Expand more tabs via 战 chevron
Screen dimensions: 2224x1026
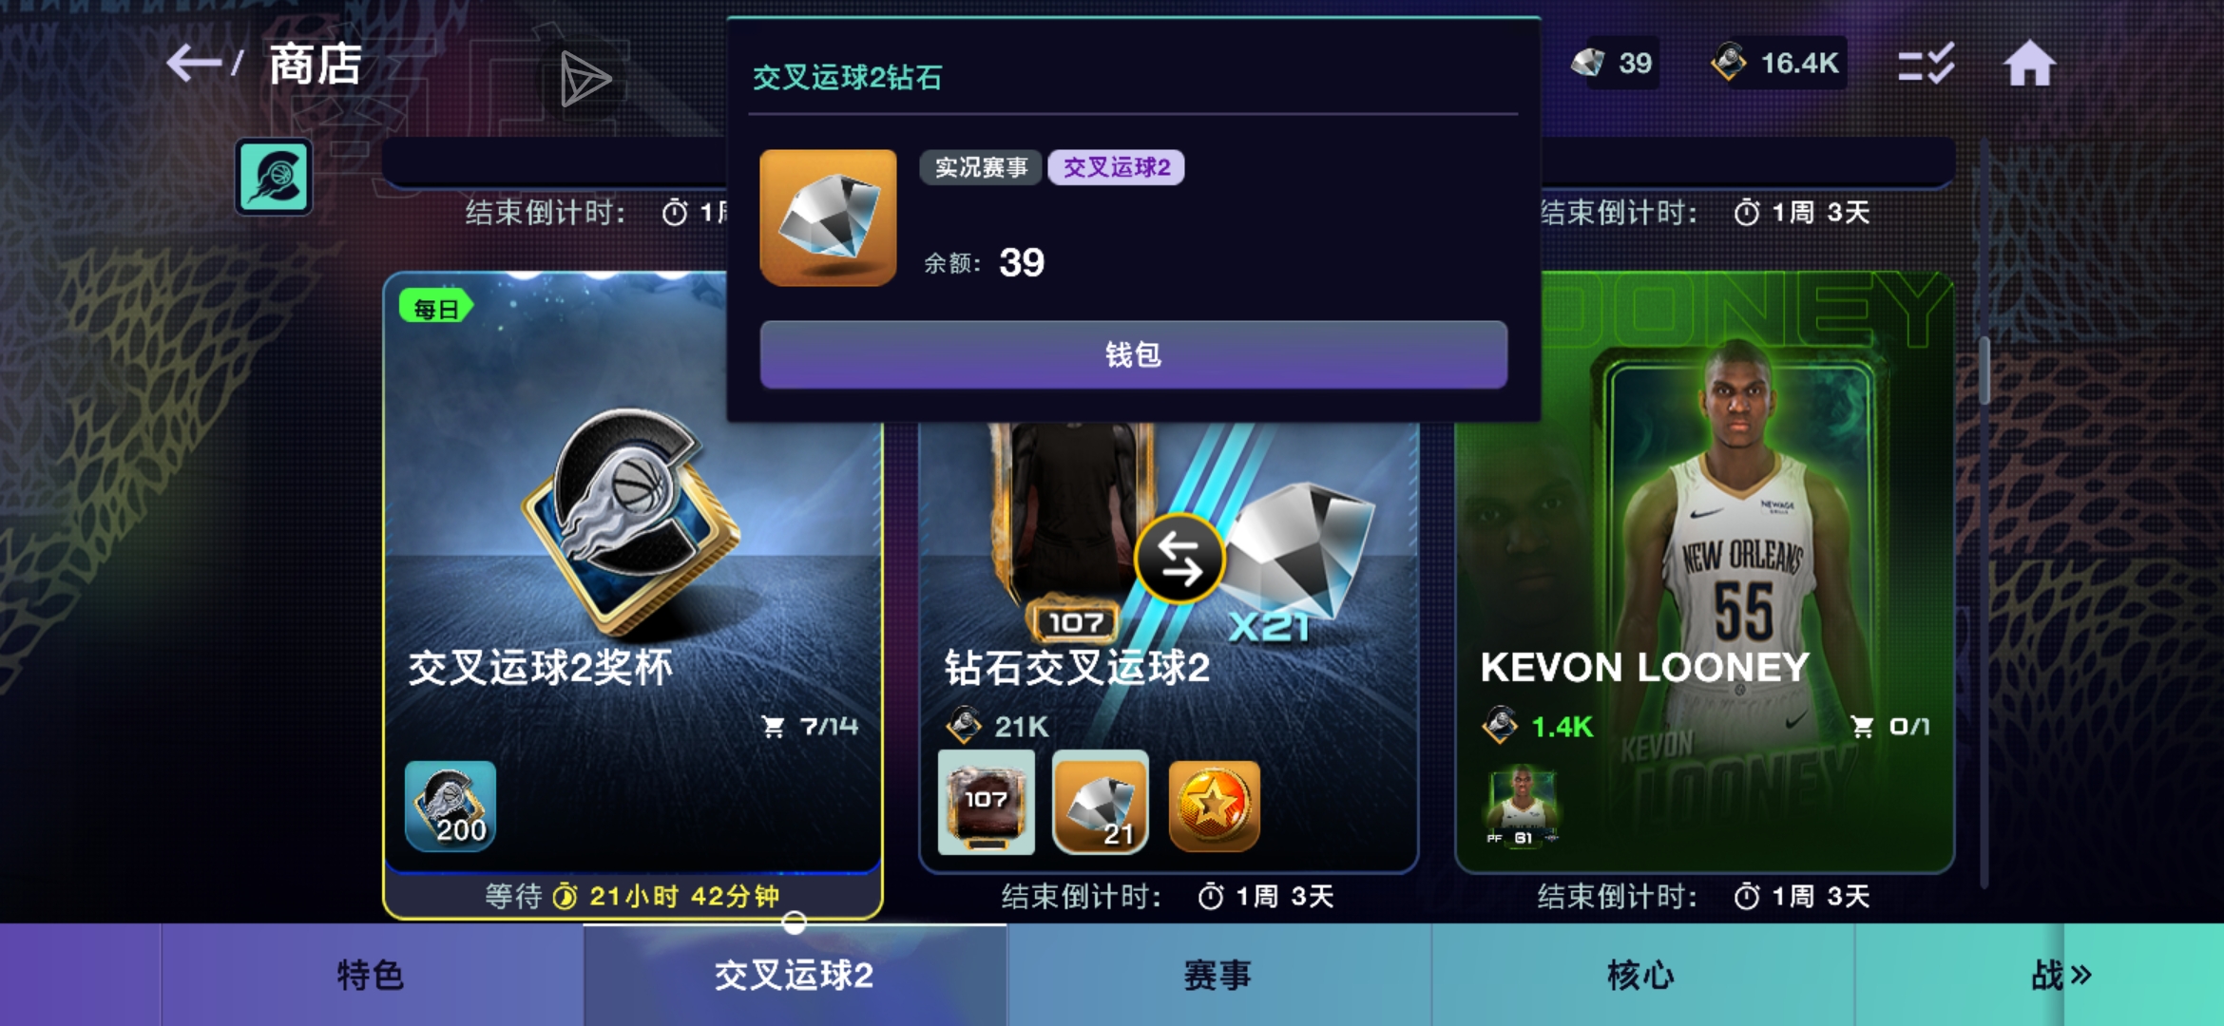pyautogui.click(x=2061, y=975)
